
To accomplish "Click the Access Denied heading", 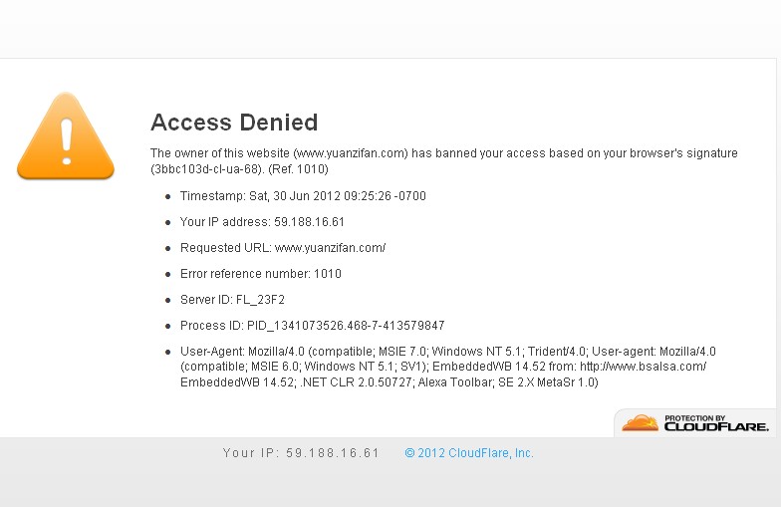I will [x=234, y=123].
